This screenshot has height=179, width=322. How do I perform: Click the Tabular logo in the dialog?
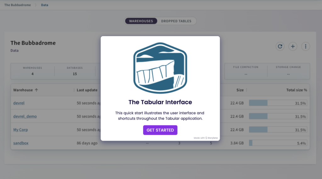[160, 68]
